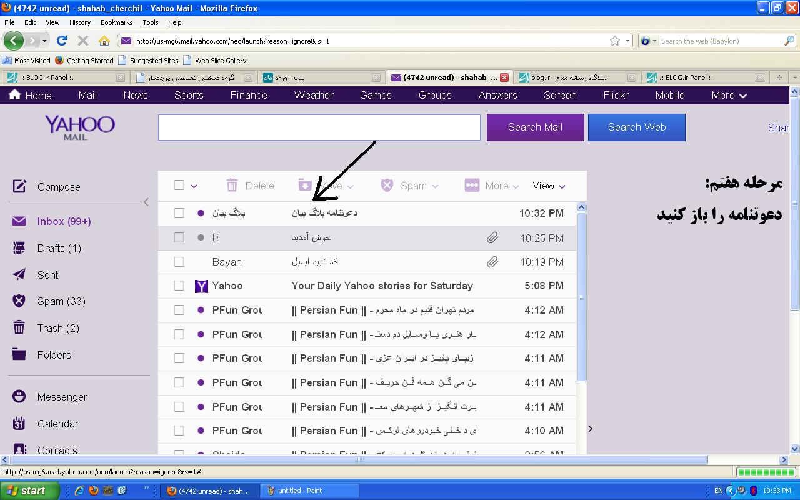800x500 pixels.
Task: Open the Finance link in Yahoo navigation
Action: [249, 95]
